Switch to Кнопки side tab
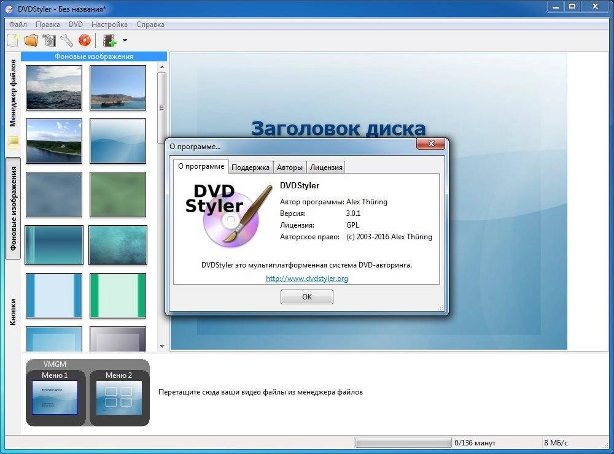 click(13, 312)
